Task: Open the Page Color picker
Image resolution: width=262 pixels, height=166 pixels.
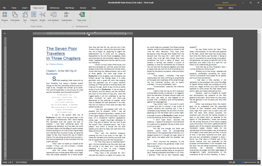Action: 82,17
